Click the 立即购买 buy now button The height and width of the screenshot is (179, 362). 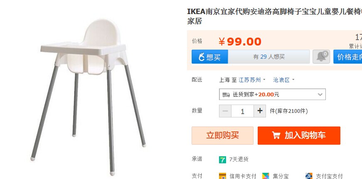(222, 135)
